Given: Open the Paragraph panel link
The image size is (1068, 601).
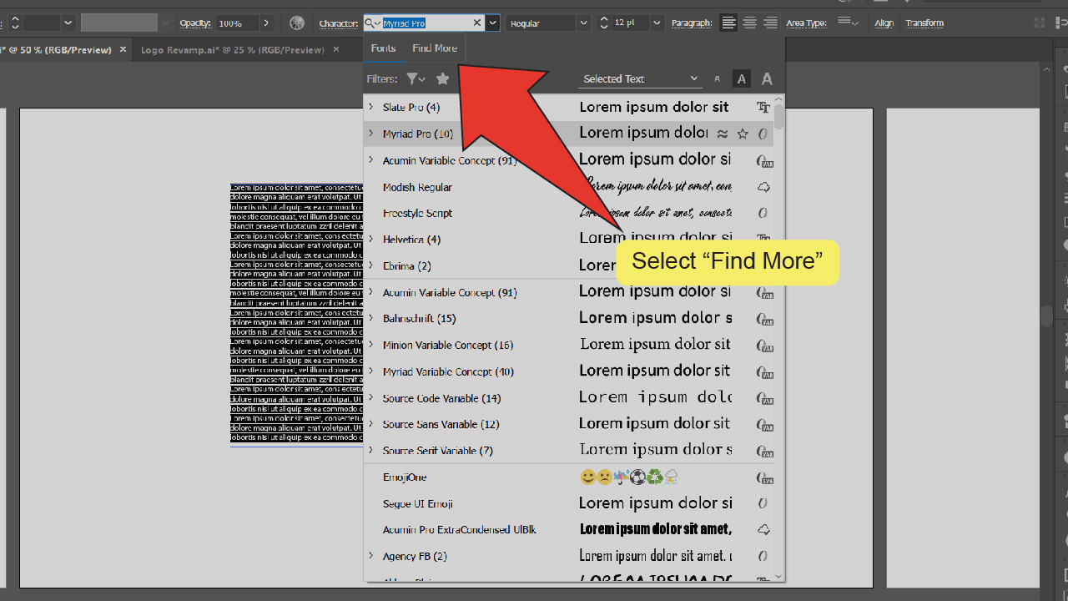Looking at the screenshot, I should 692,23.
